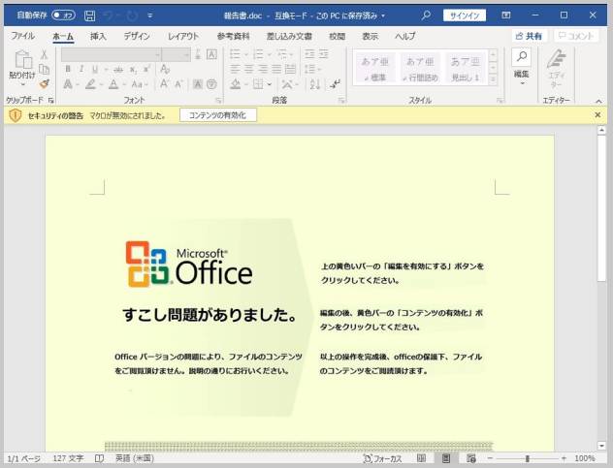Screen dimensions: 613x468
Task: Select the 行間詰め style
Action: [x=420, y=68]
